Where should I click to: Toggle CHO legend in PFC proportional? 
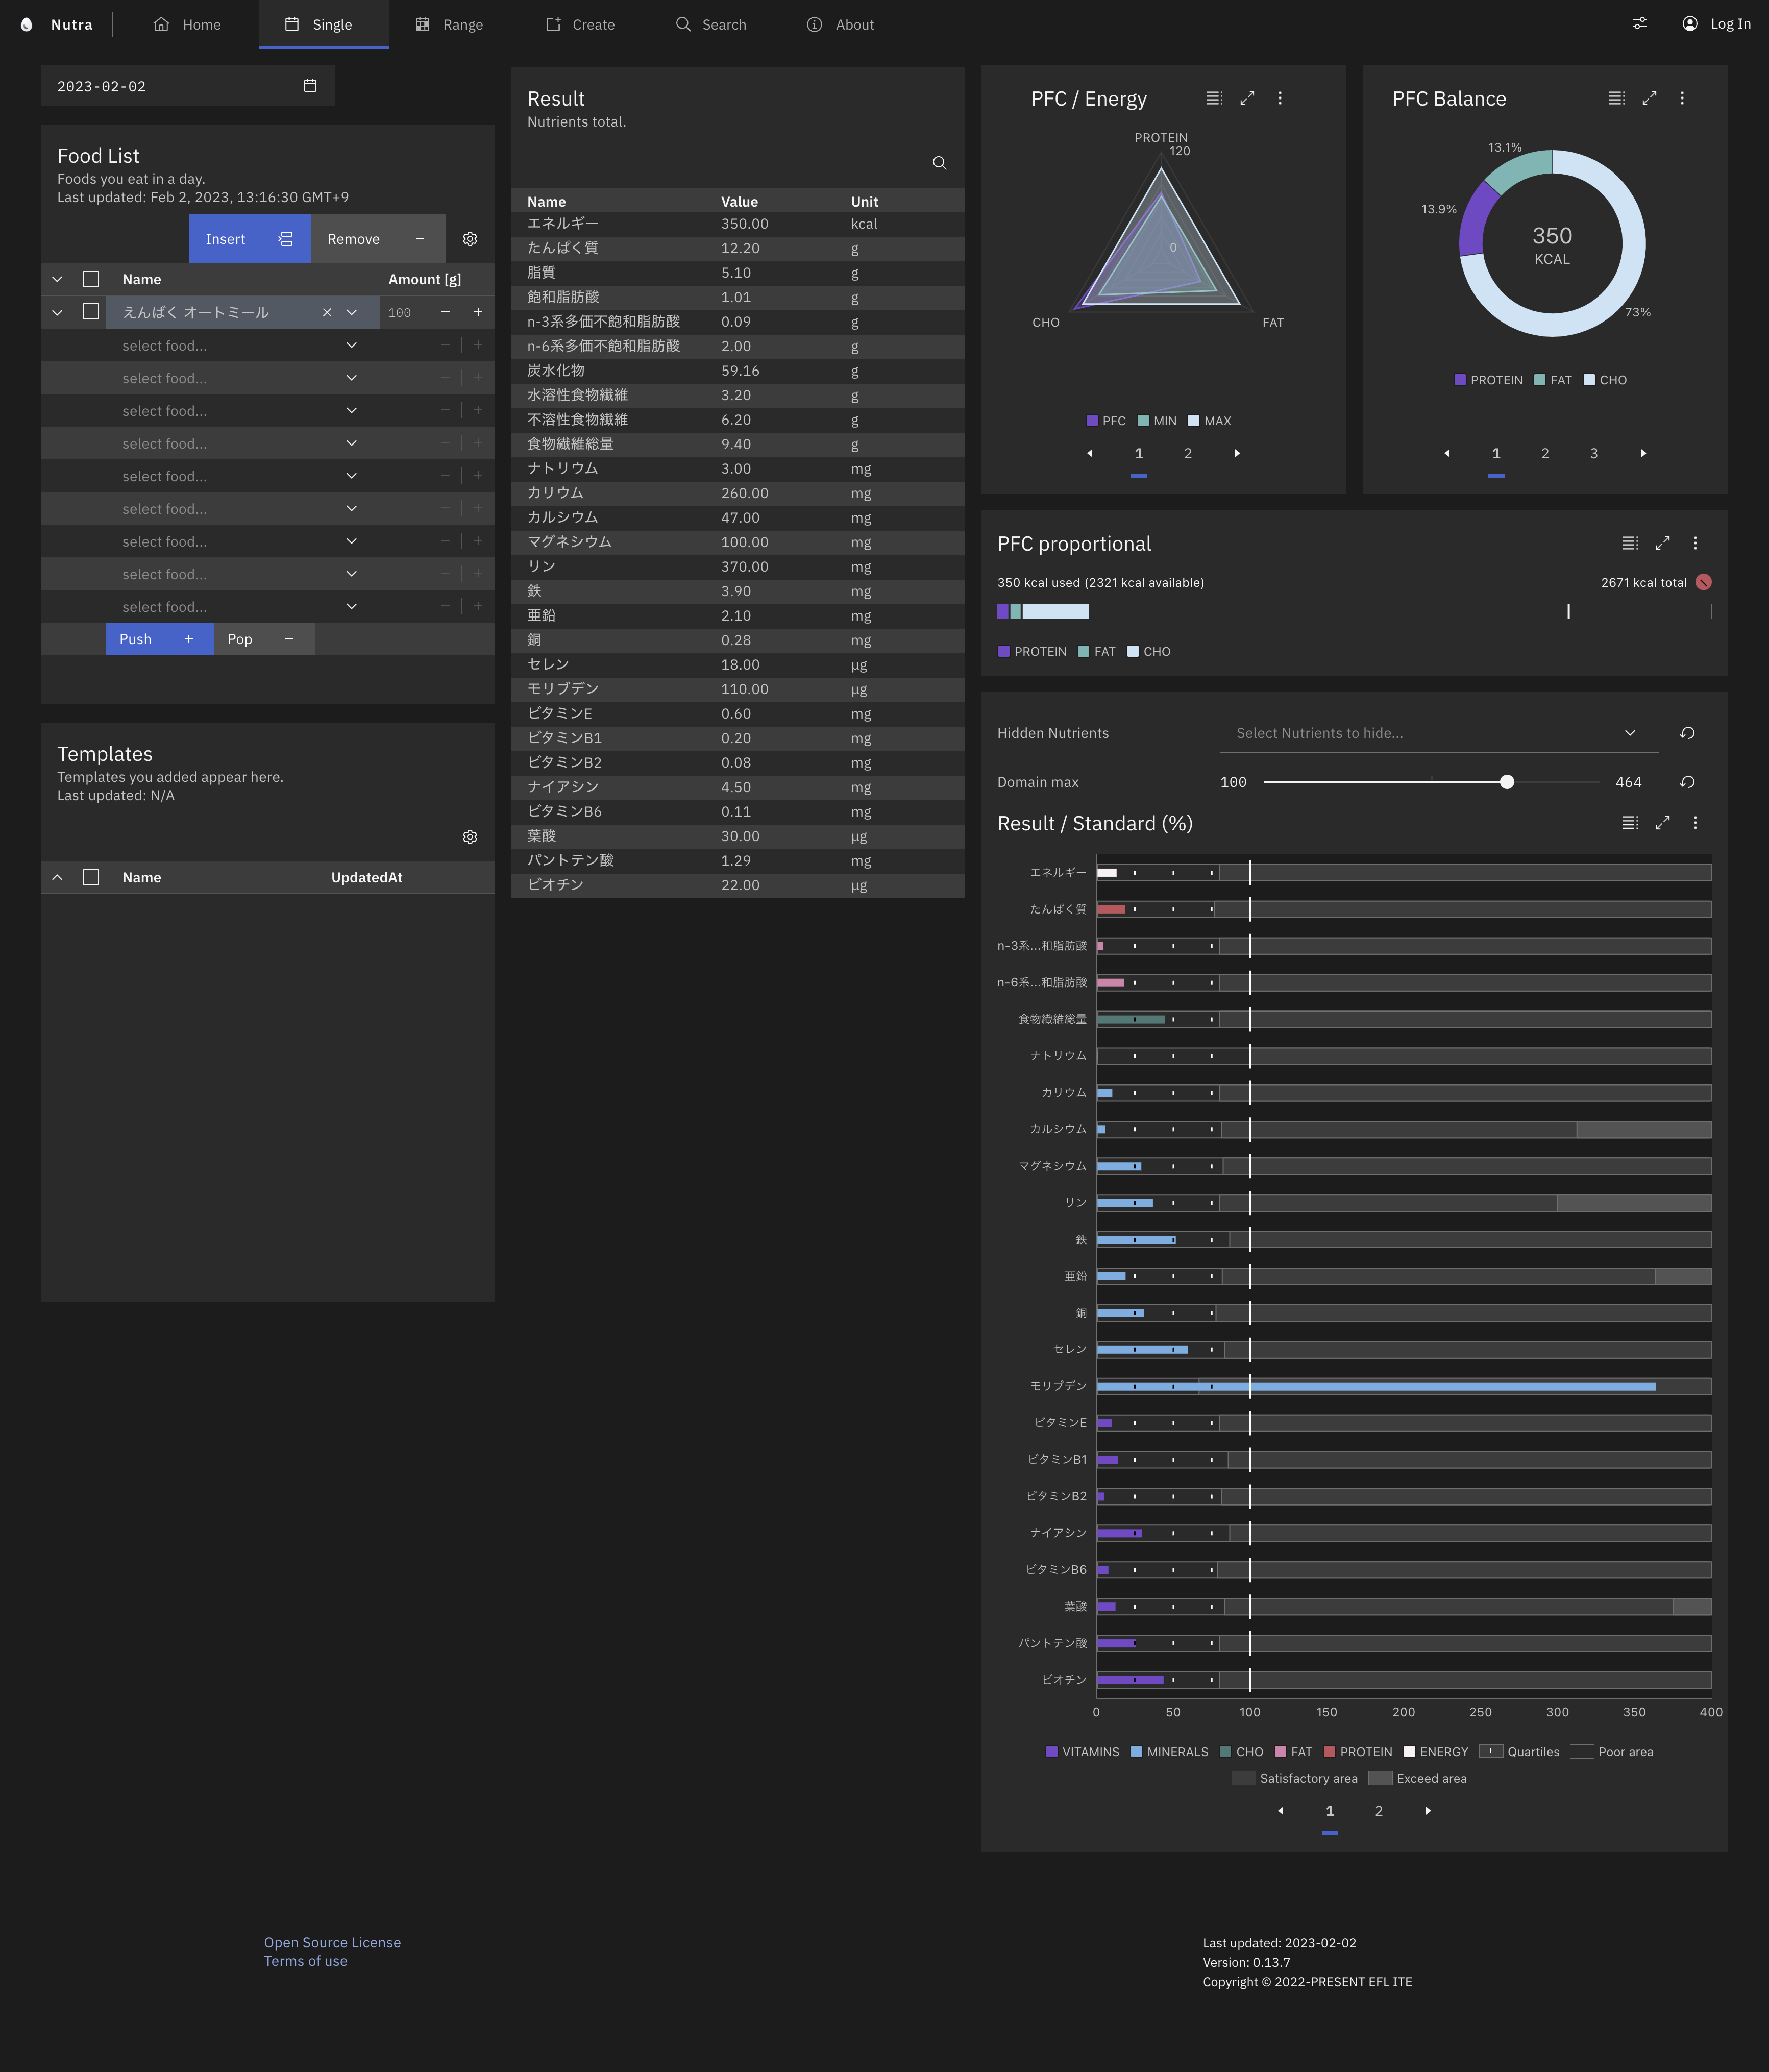(1148, 651)
